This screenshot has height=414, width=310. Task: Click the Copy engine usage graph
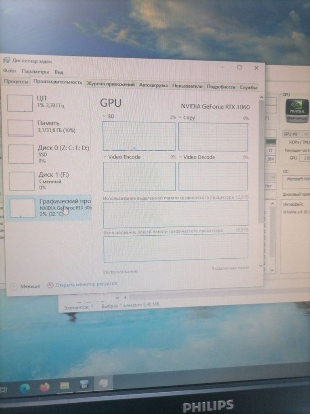pyautogui.click(x=213, y=137)
